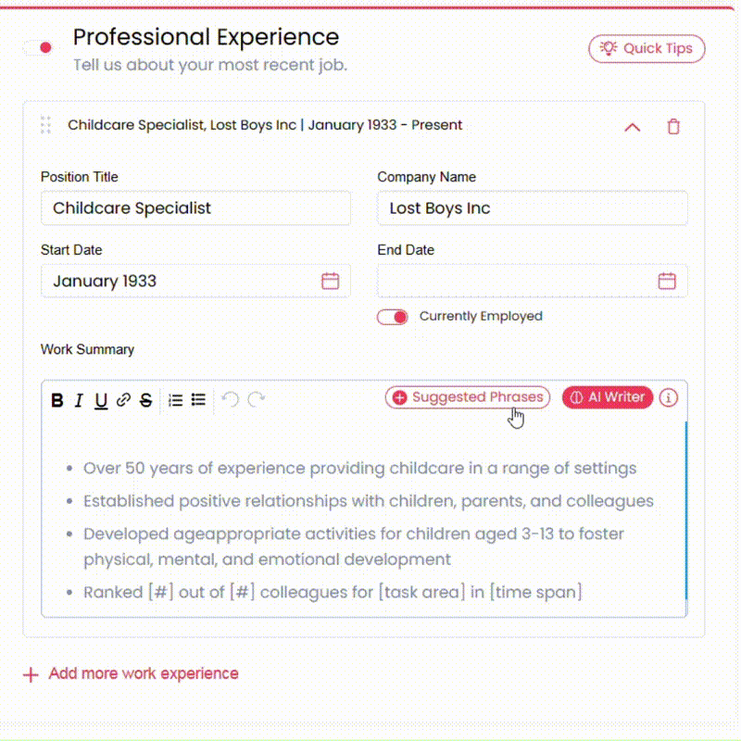Insert a bulleted list
Image resolution: width=741 pixels, height=741 pixels.
click(x=198, y=400)
